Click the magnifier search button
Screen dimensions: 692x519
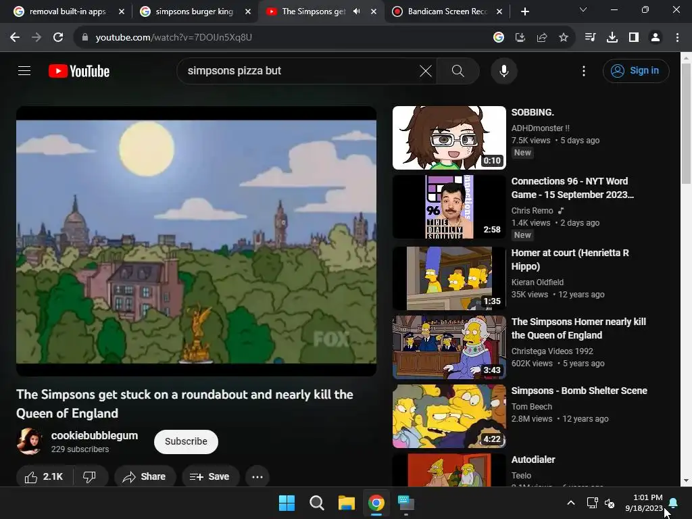[458, 70]
